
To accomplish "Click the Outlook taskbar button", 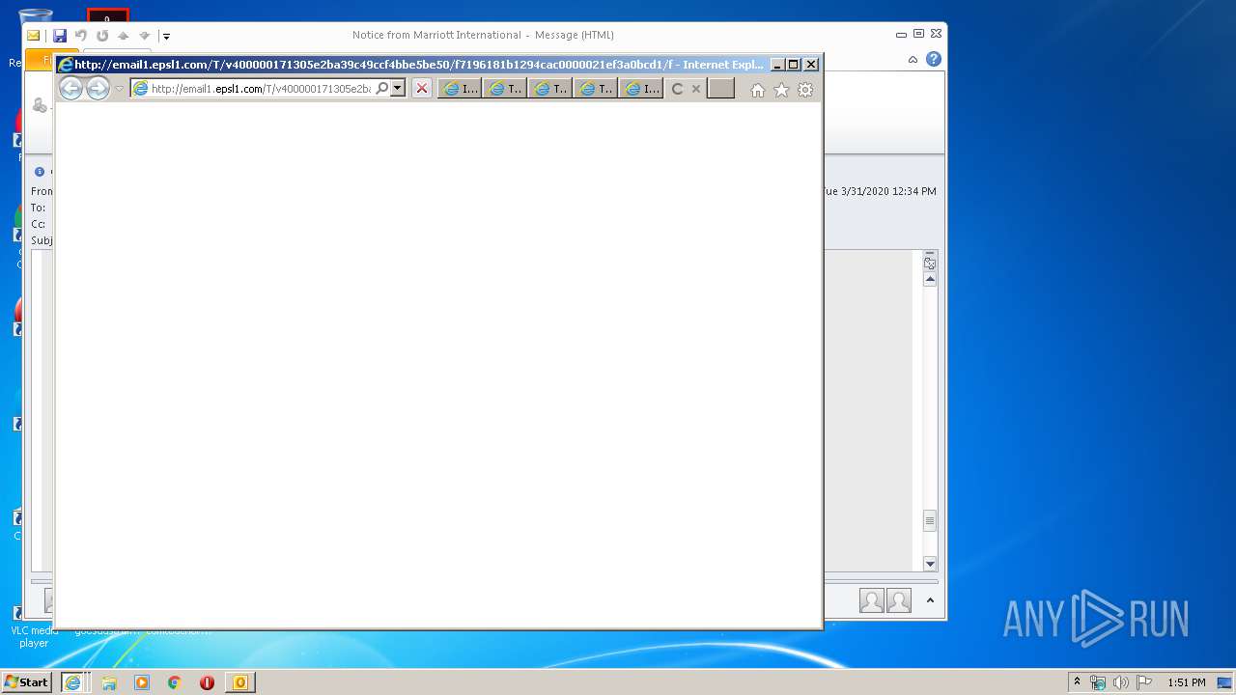I will point(239,682).
